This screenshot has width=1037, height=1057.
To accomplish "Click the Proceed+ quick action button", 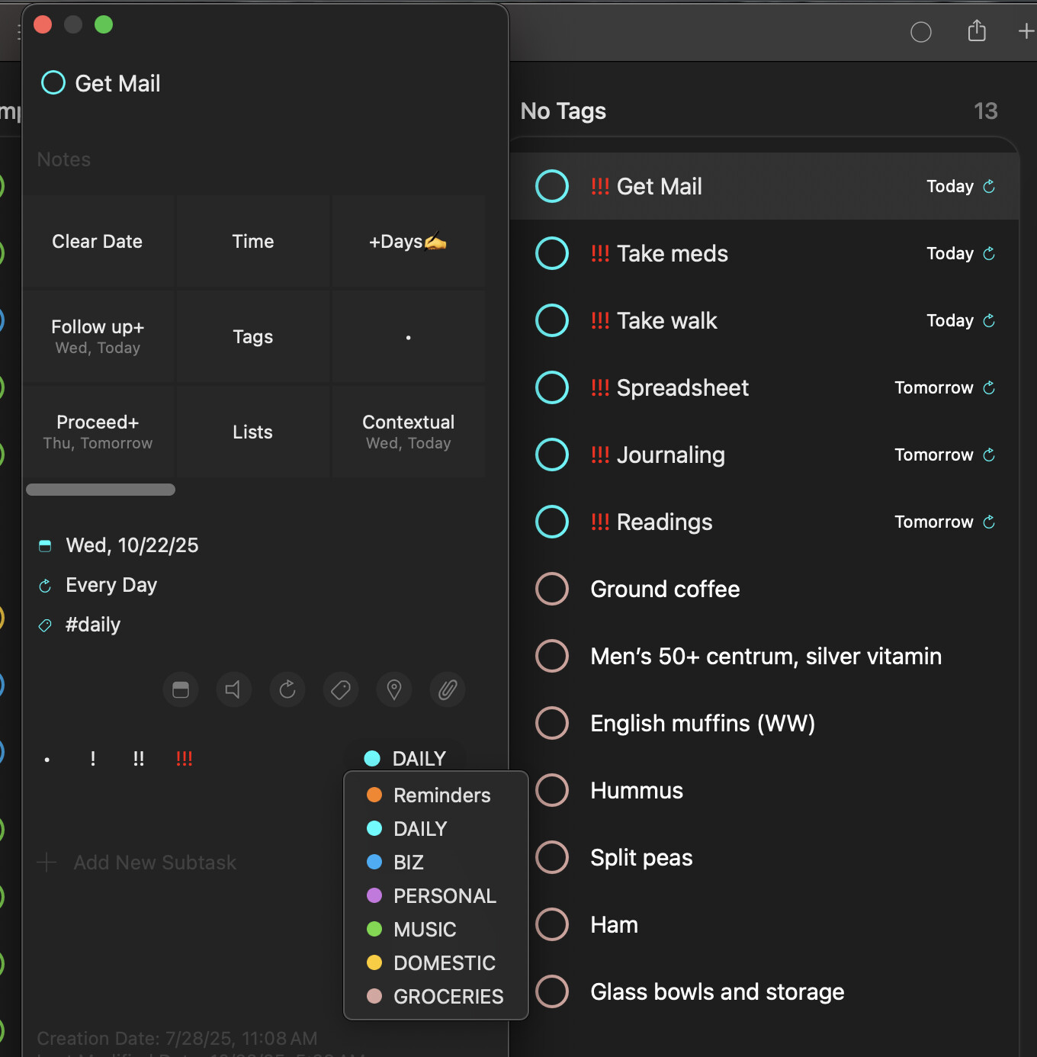I will [x=98, y=432].
